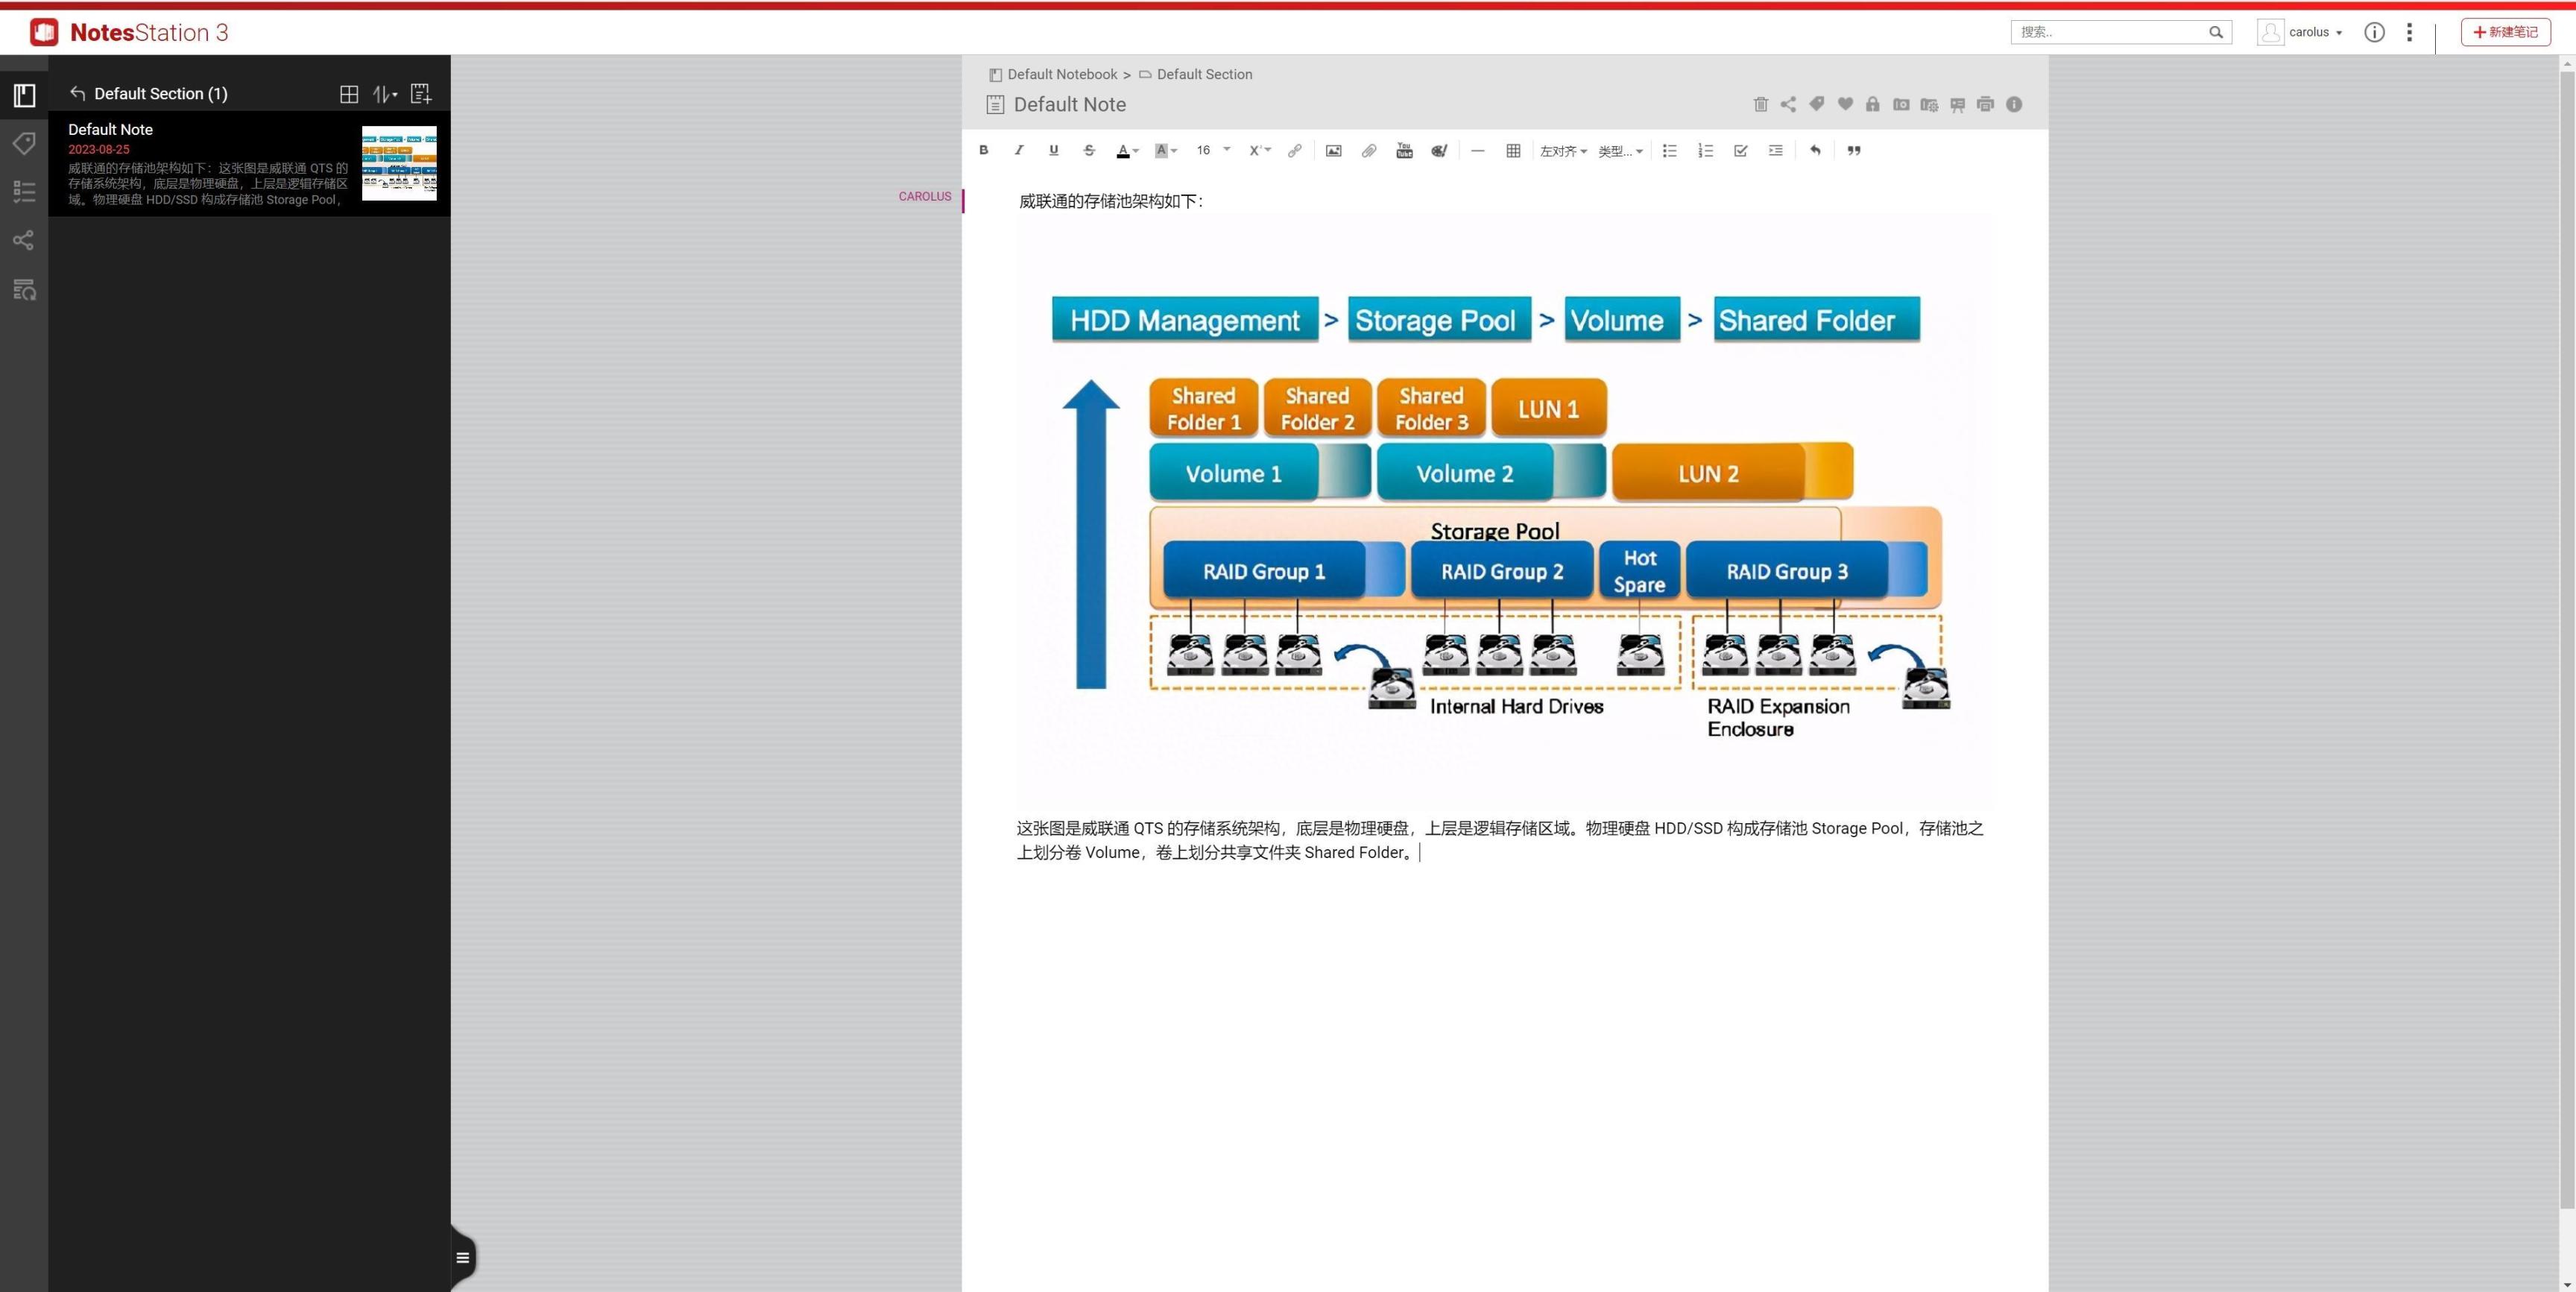Insert YouTube video from toolbar
Screen dimensions: 2576x1292
pos(1404,151)
